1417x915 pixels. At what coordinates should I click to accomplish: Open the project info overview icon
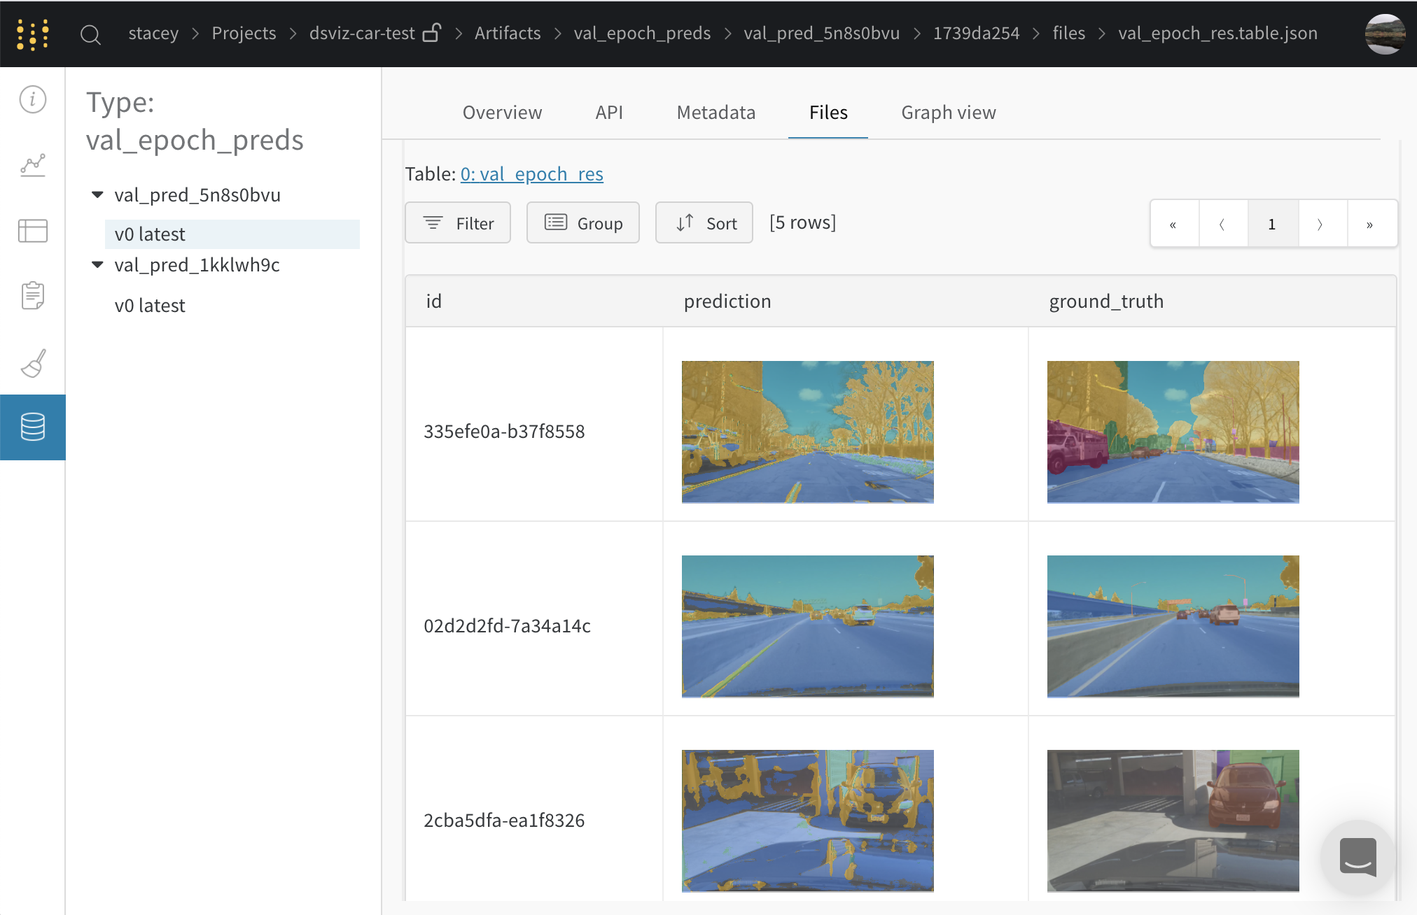pos(33,99)
